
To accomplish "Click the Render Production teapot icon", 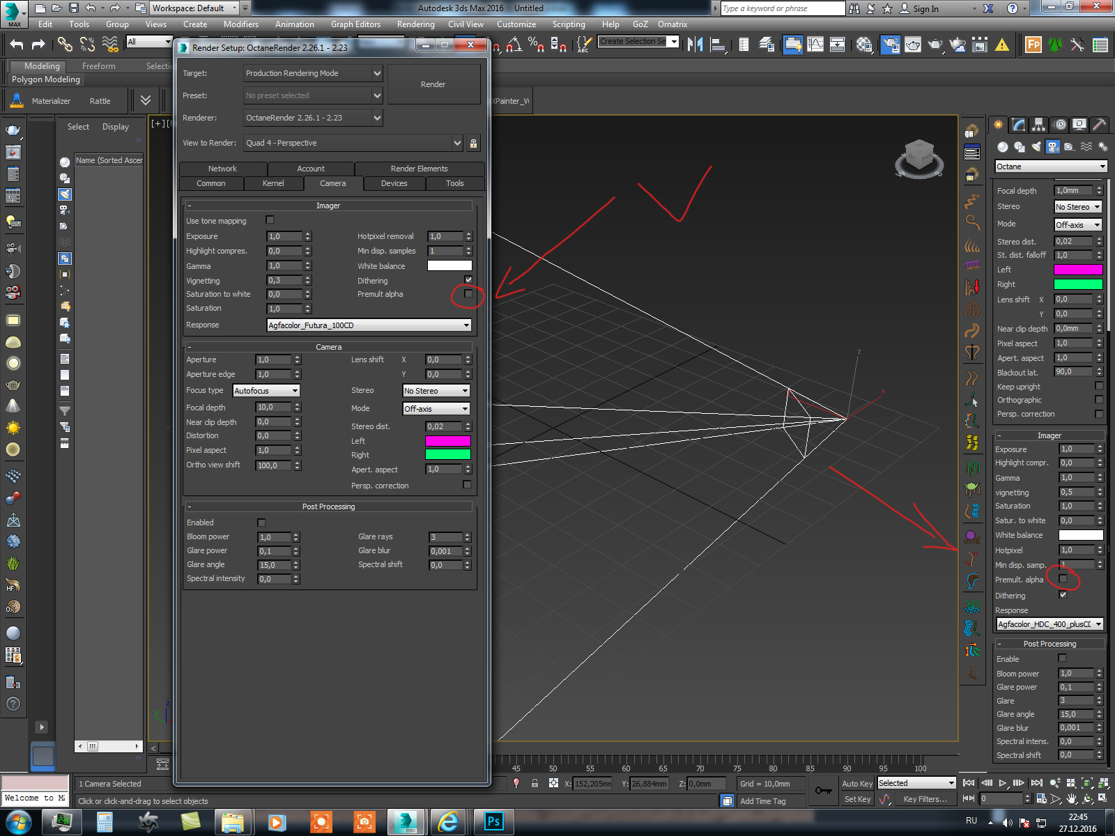I will (x=935, y=45).
